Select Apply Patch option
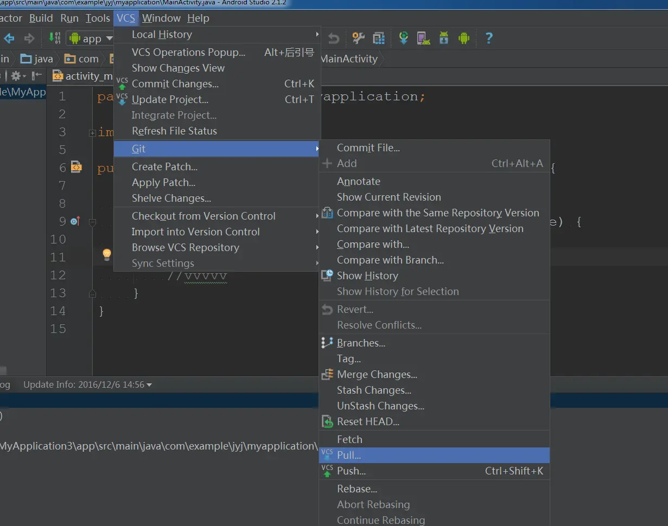Viewport: 668px width, 526px height. coord(217,182)
